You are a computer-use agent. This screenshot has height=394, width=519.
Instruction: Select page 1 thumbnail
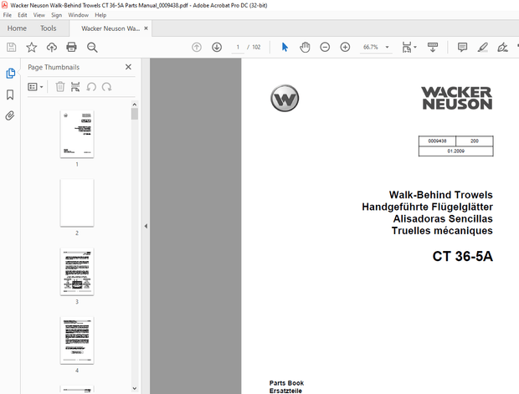pos(77,134)
